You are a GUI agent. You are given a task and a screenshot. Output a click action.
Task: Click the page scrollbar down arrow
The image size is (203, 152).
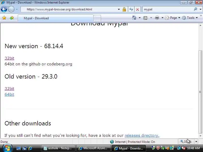[200, 136]
